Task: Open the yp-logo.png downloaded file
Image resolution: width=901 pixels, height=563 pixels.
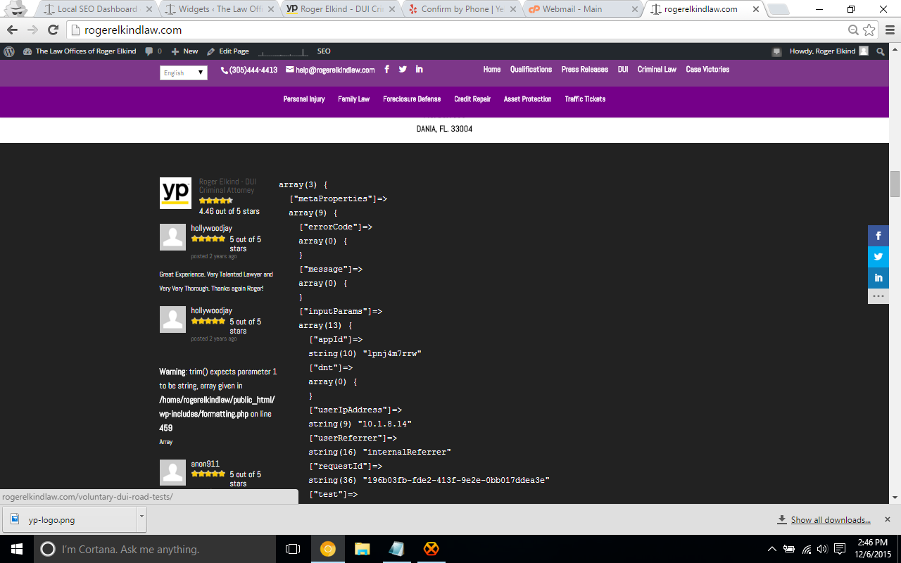Action: pyautogui.click(x=68, y=519)
